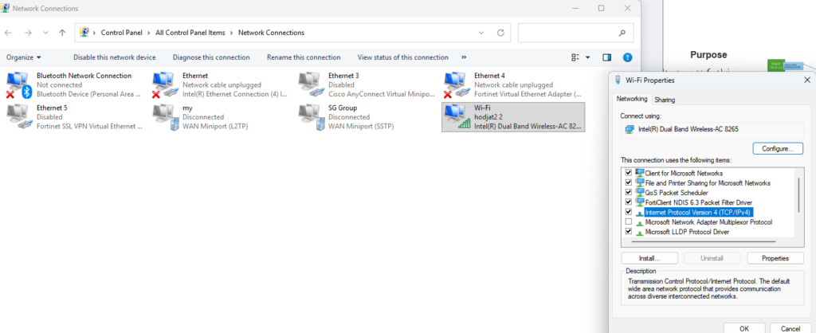The image size is (816, 333).
Task: Open the Organize dropdown menu
Action: (x=23, y=57)
